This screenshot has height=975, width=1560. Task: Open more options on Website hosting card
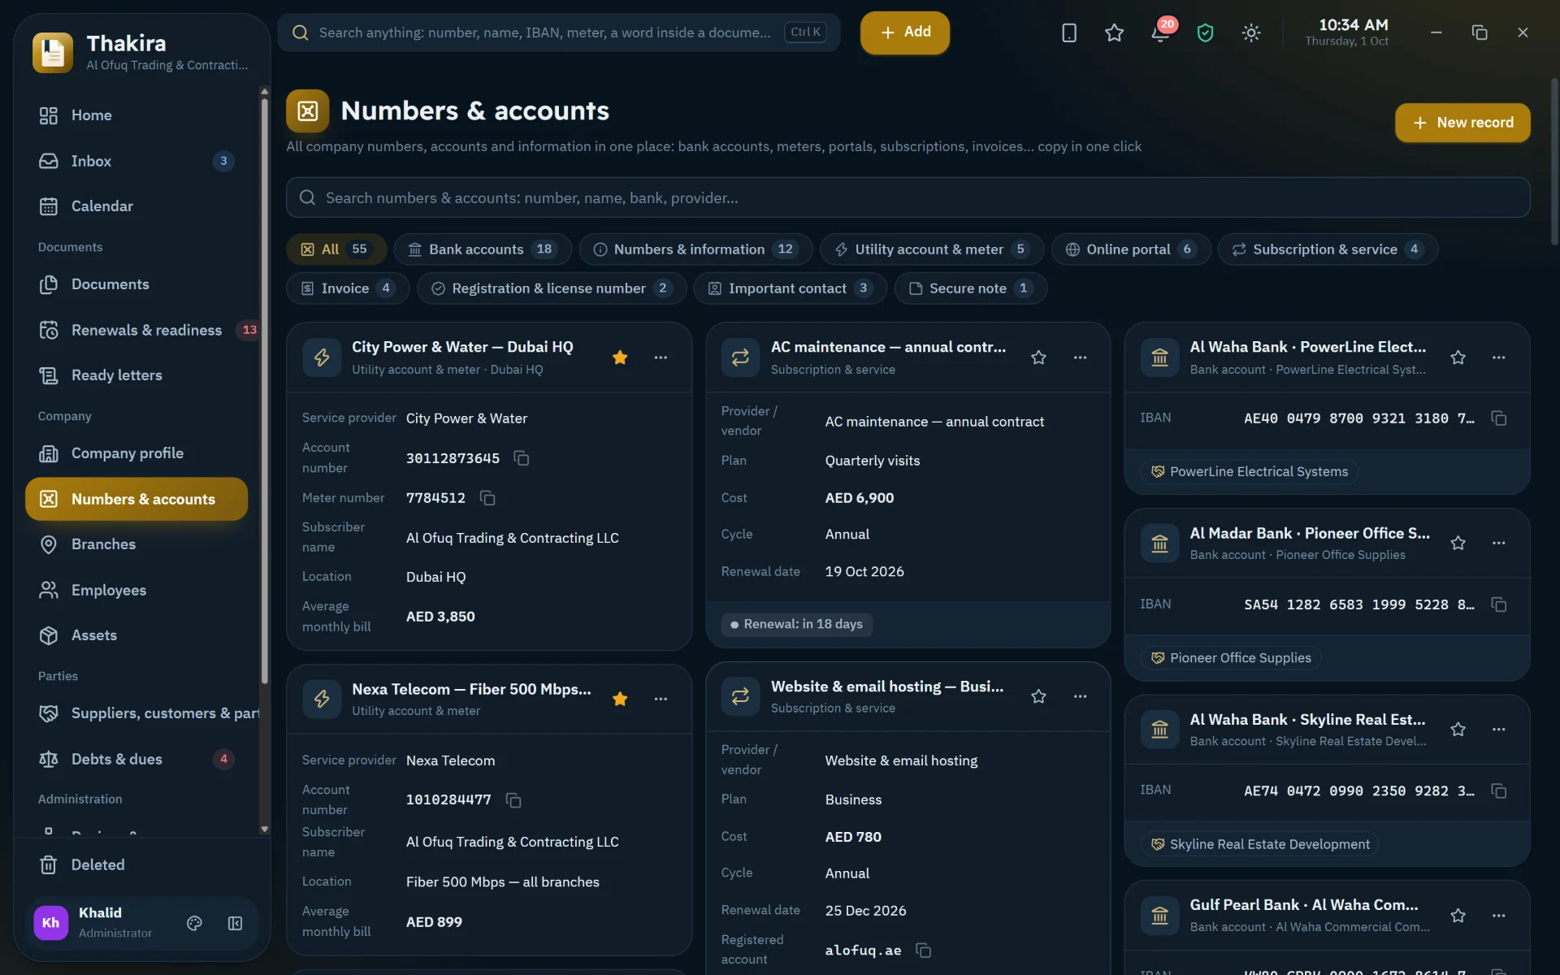tap(1081, 696)
